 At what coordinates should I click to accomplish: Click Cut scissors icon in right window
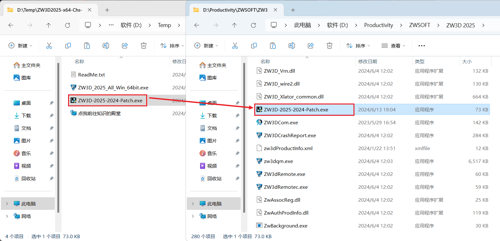(235, 46)
